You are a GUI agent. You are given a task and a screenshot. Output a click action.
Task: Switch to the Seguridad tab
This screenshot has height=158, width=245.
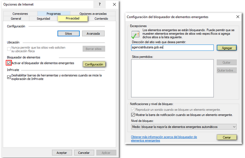tap(43, 19)
